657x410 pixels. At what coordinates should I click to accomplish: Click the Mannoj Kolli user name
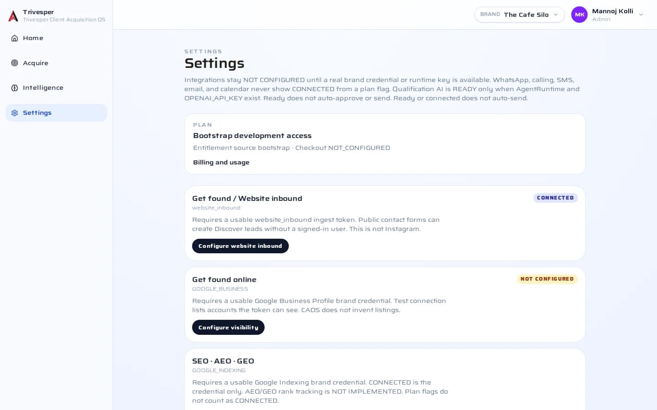(613, 11)
